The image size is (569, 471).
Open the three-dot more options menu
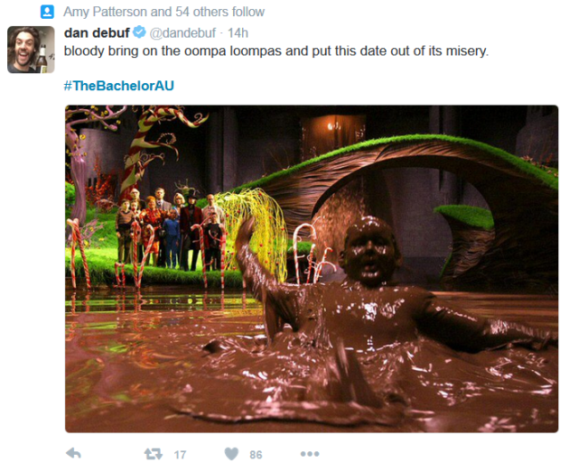click(x=310, y=454)
